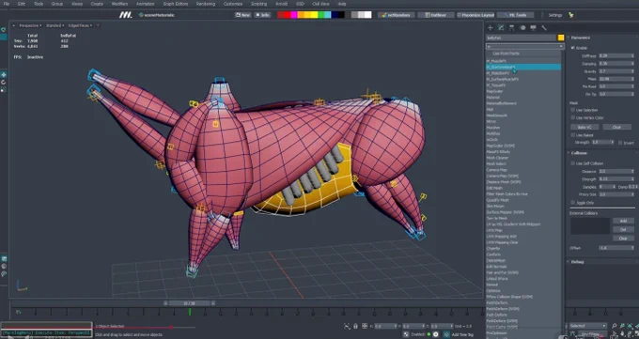Click the BellyFat object name field

(x=521, y=38)
